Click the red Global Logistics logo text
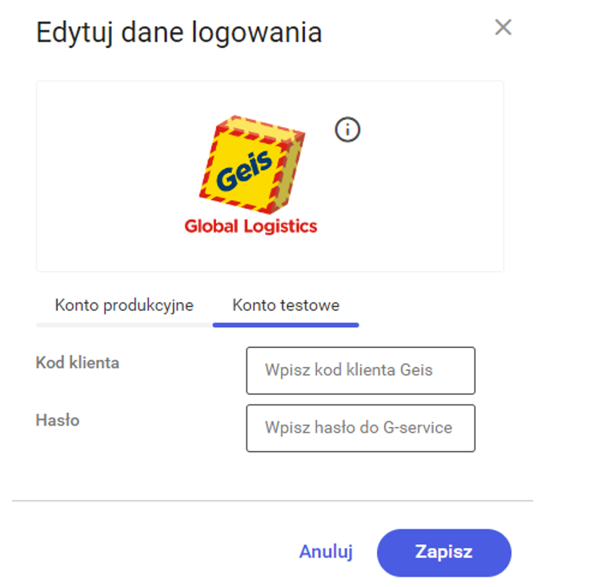This screenshot has width=598, height=587. 251,226
